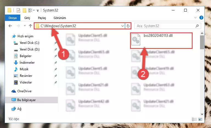
Task: Select the bo2802040113.dll file
Action: pyautogui.click(x=161, y=41)
